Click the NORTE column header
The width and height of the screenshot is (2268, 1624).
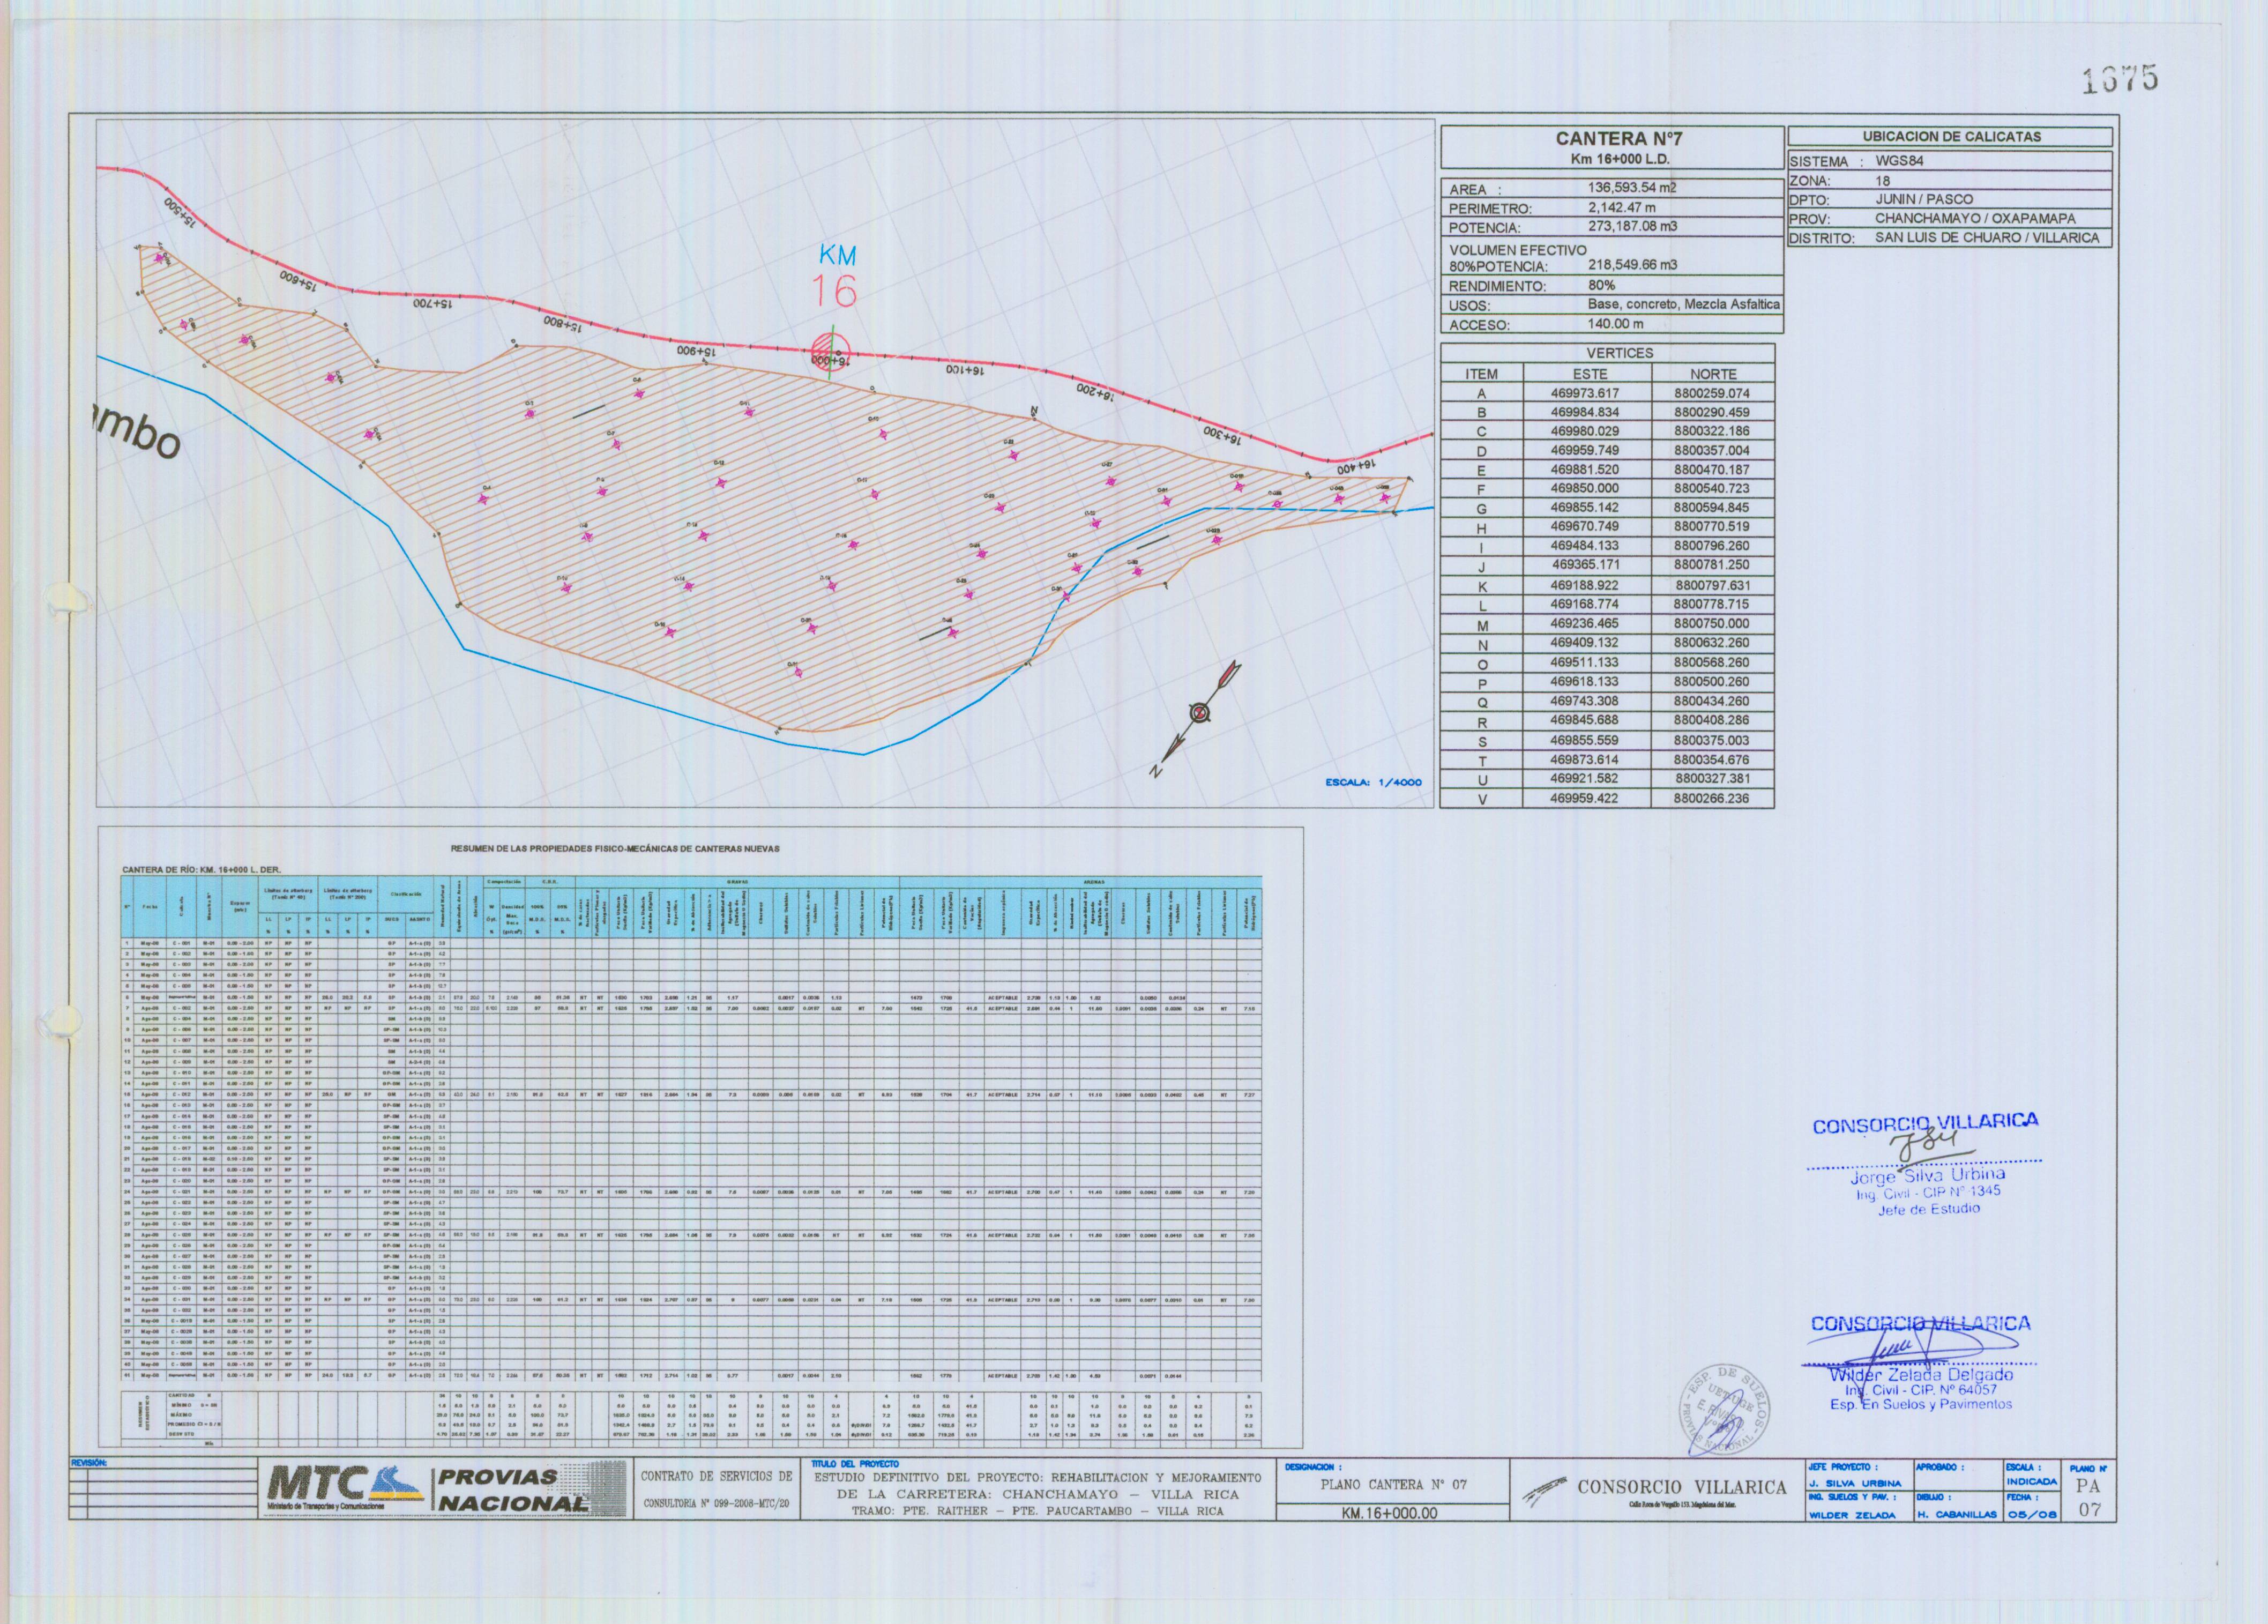coord(1714,374)
